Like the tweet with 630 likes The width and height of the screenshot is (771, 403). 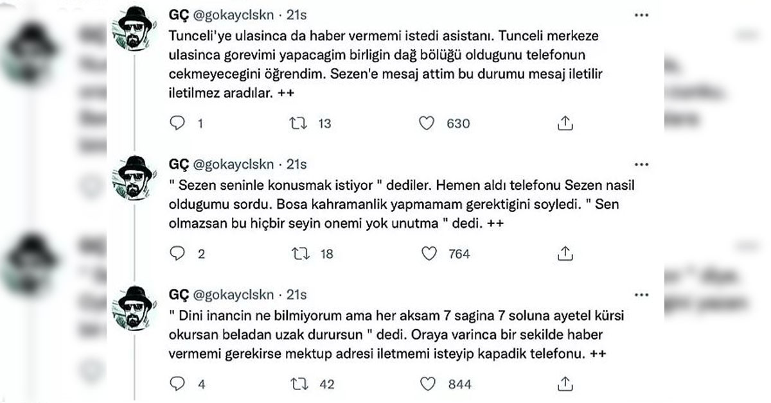pyautogui.click(x=427, y=123)
